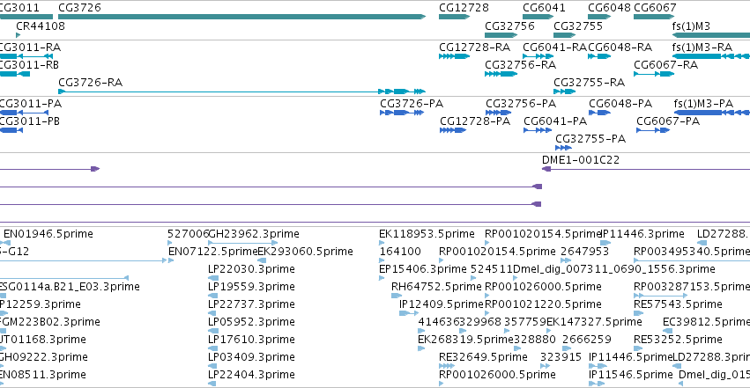Open the 164100 EST feature
The image size is (750, 388).
click(x=382, y=260)
